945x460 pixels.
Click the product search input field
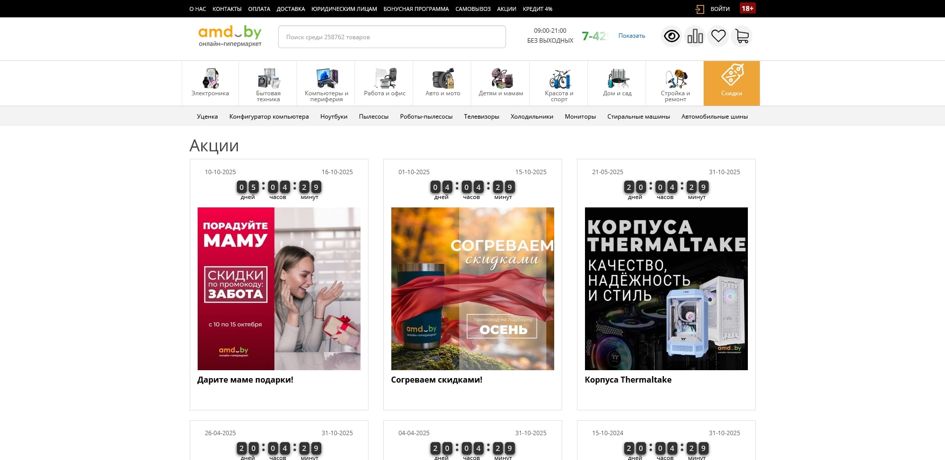coord(391,36)
